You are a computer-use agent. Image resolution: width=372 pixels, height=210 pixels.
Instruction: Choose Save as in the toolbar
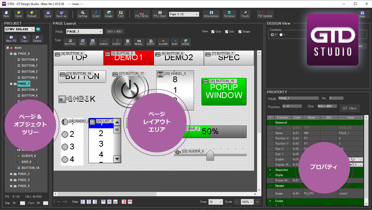pyautogui.click(x=61, y=14)
